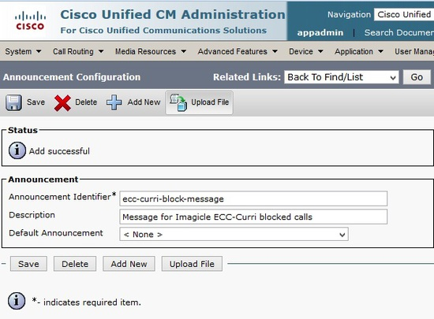Click the Status info icon
Viewport: 434px width, 319px height.
click(x=17, y=150)
